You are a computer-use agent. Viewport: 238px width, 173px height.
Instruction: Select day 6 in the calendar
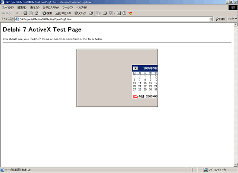click(134, 80)
